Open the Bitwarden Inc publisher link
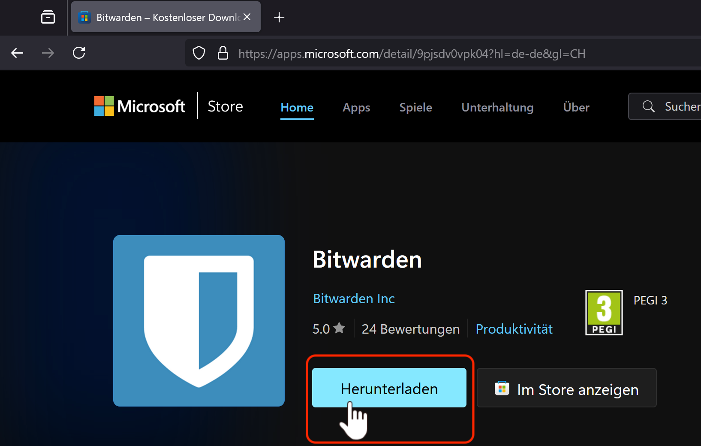701x446 pixels. click(354, 298)
